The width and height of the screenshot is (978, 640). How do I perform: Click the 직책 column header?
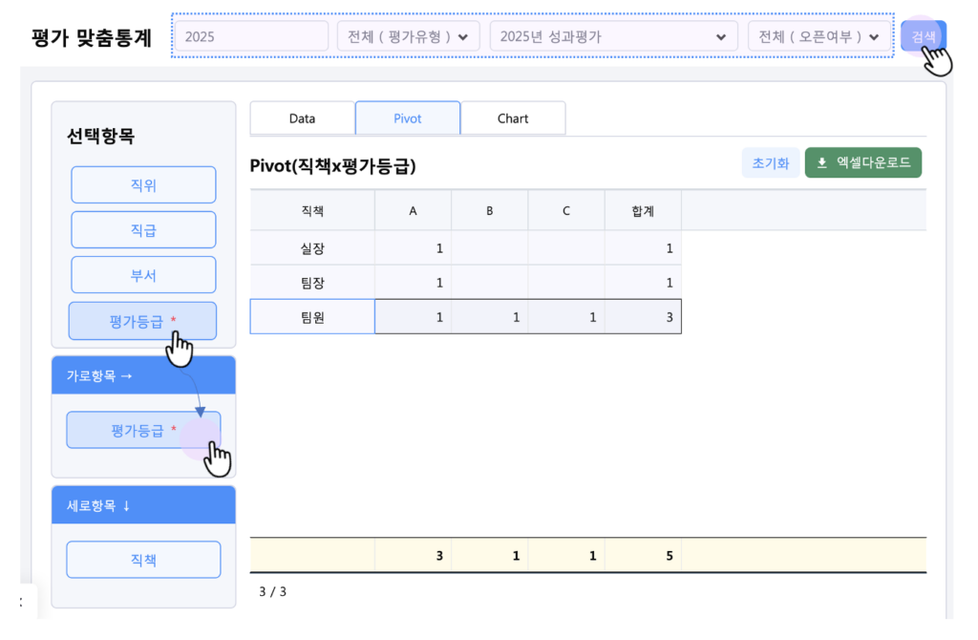[x=312, y=210]
